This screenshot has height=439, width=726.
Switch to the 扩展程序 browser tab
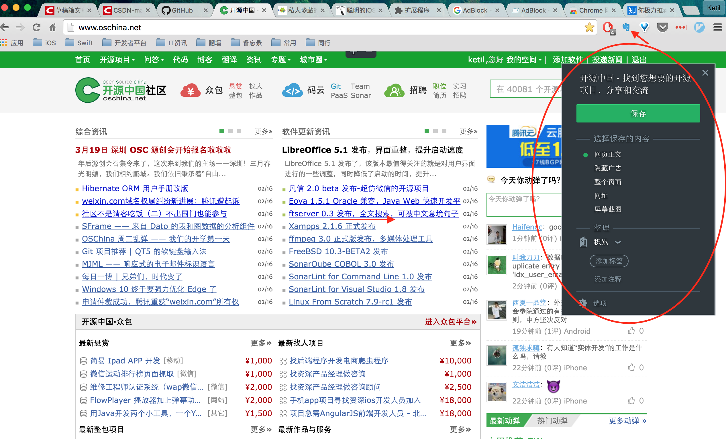[417, 10]
